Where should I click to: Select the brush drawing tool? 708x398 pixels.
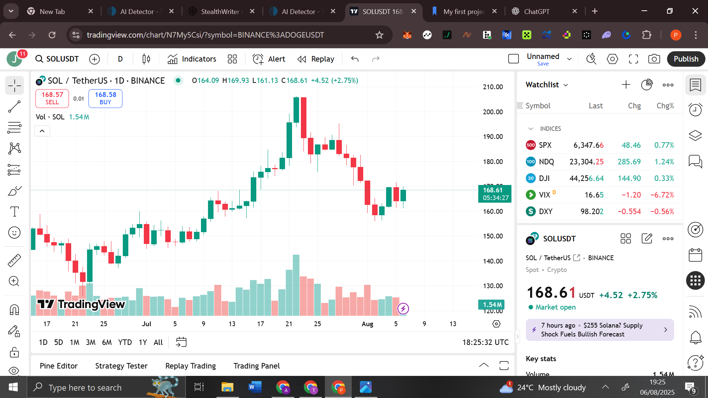pyautogui.click(x=14, y=191)
